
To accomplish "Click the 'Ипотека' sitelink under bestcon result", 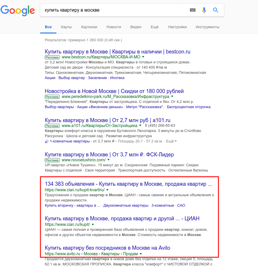I will pyautogui.click(x=118, y=78).
